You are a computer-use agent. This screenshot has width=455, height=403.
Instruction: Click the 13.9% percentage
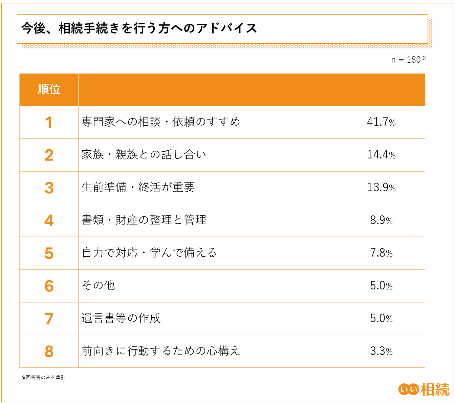pyautogui.click(x=381, y=187)
